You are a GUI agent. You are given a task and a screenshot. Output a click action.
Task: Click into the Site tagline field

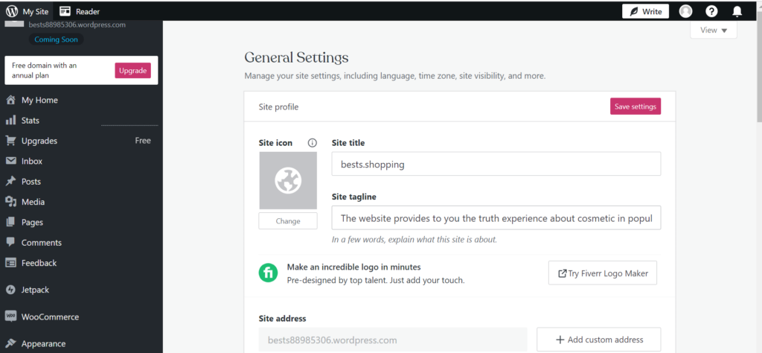click(496, 217)
